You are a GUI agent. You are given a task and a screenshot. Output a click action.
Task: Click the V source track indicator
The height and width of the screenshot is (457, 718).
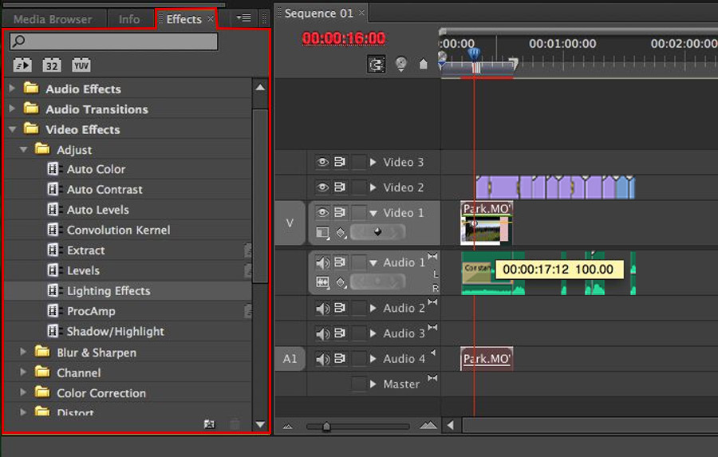[x=290, y=223]
